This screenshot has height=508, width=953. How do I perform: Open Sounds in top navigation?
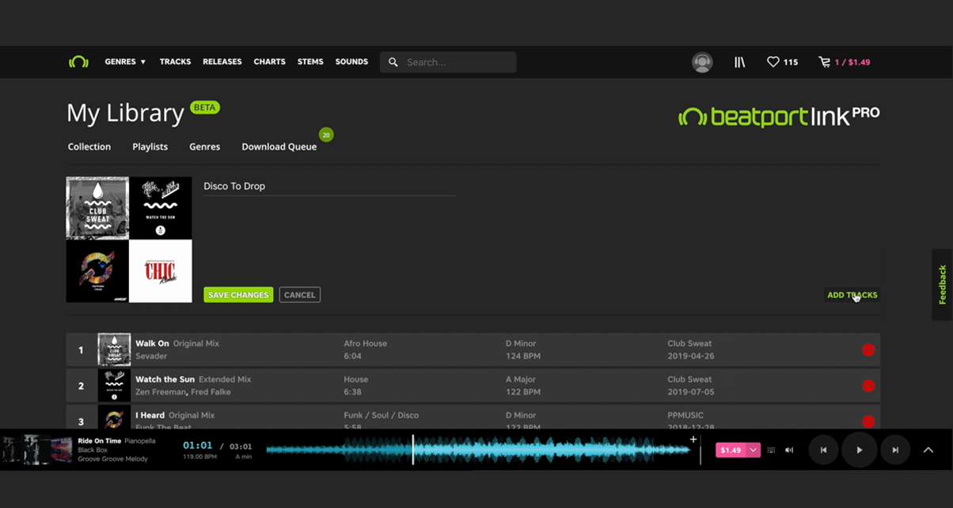coord(351,62)
